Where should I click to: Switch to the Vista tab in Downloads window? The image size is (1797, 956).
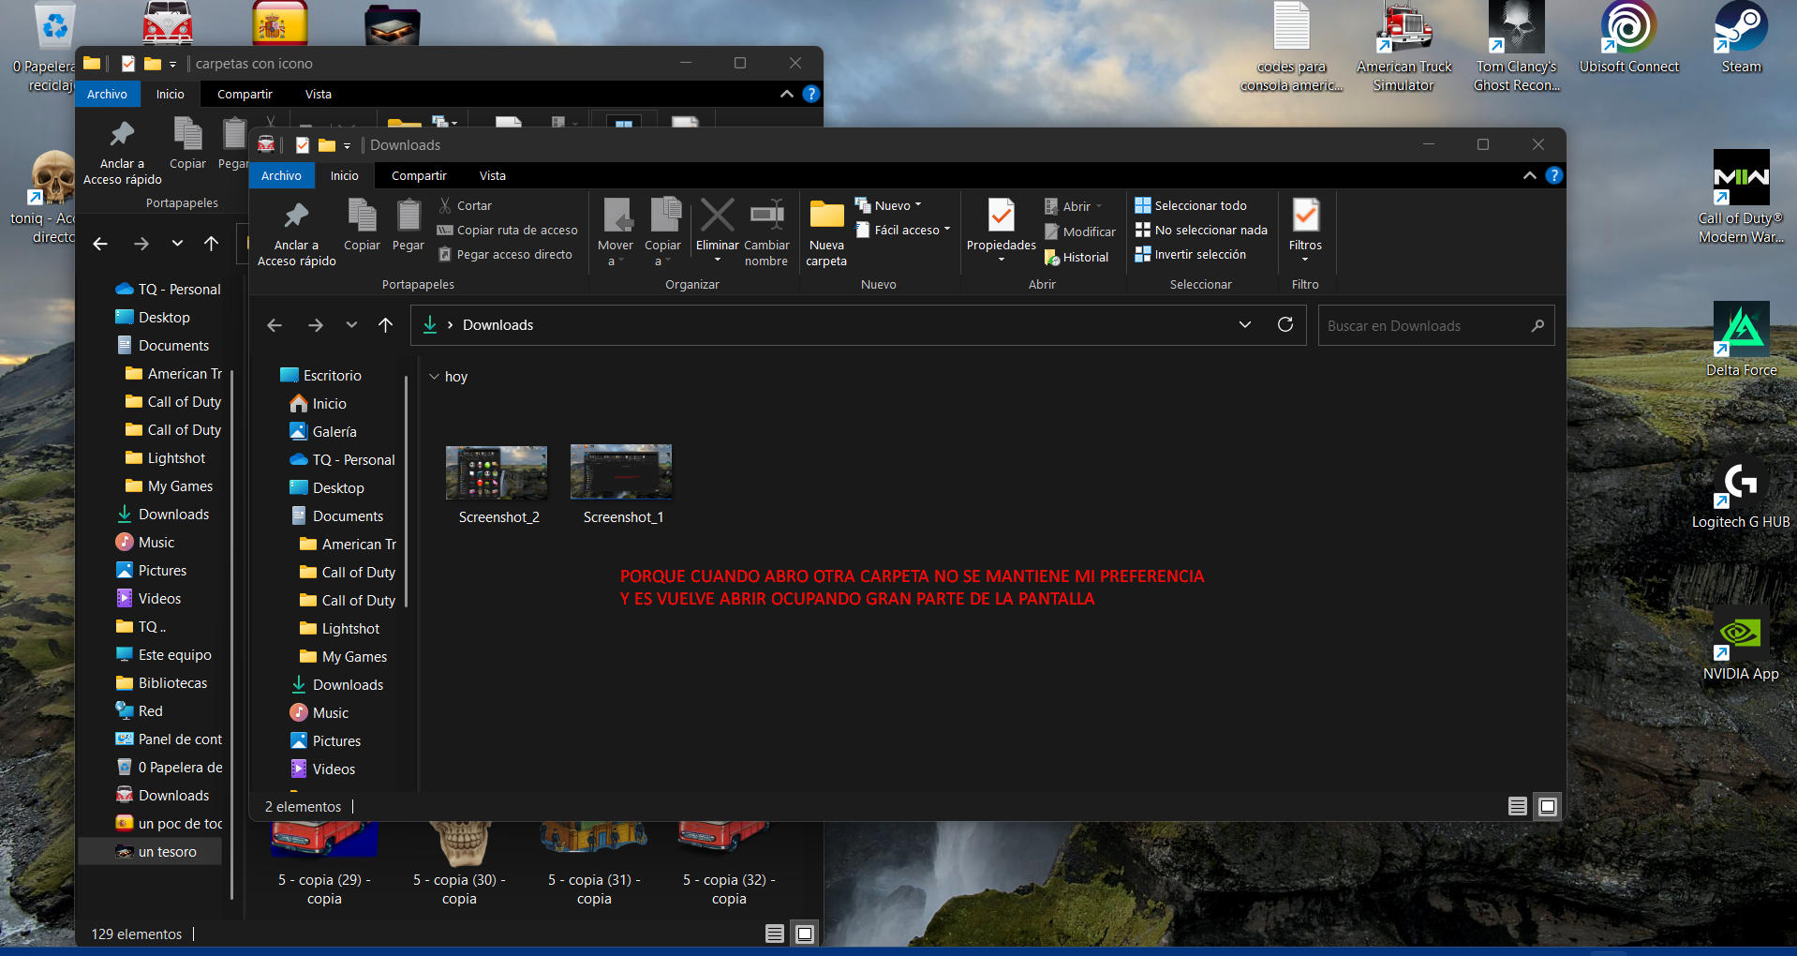click(493, 175)
